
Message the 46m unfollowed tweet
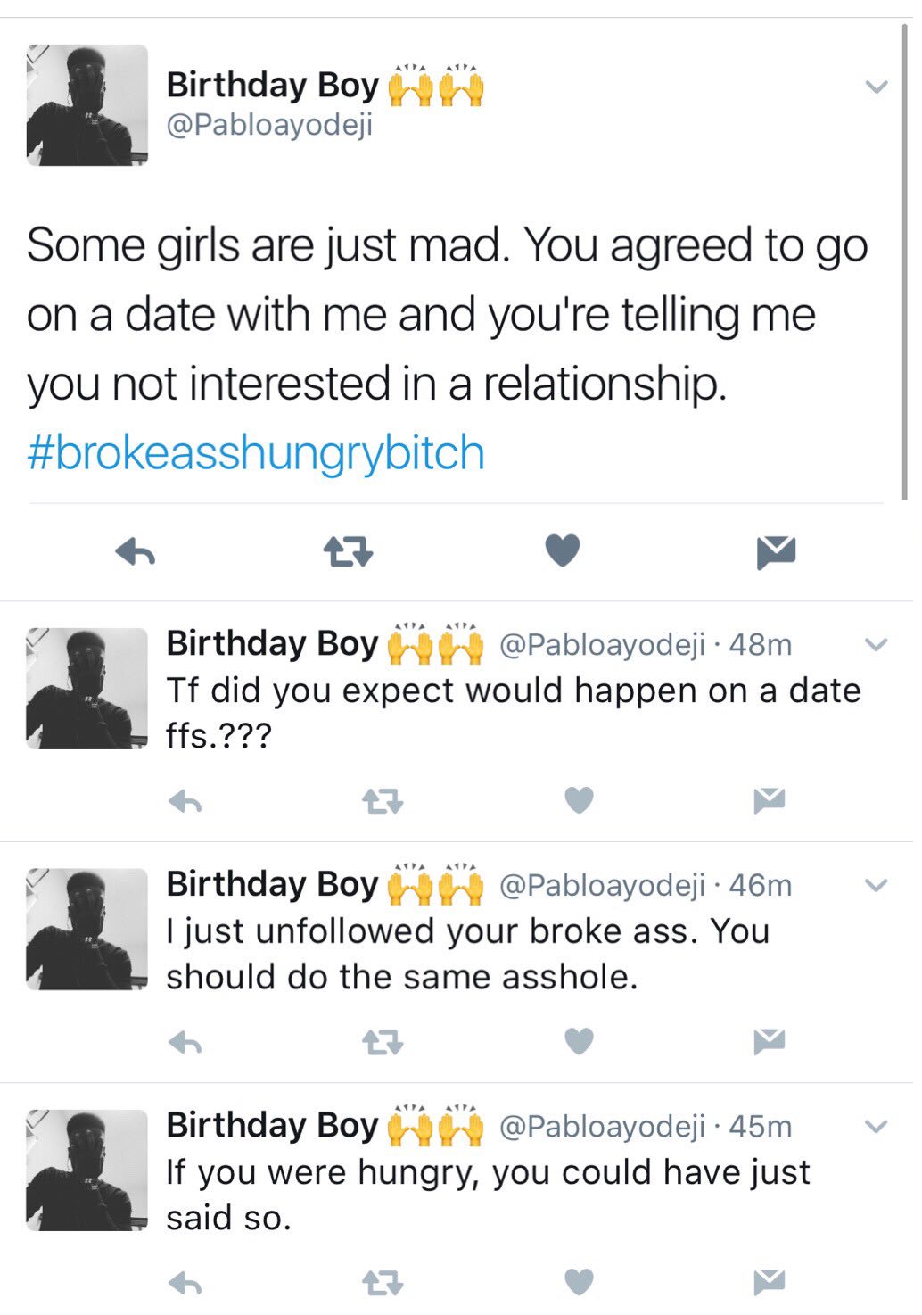[769, 1040]
